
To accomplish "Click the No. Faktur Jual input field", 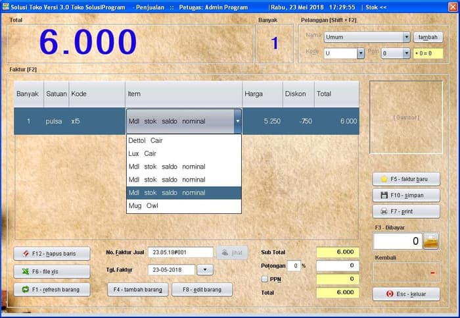I will (180, 252).
